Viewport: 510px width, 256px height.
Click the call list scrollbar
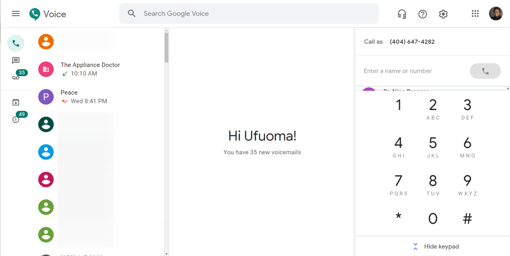pyautogui.click(x=167, y=48)
